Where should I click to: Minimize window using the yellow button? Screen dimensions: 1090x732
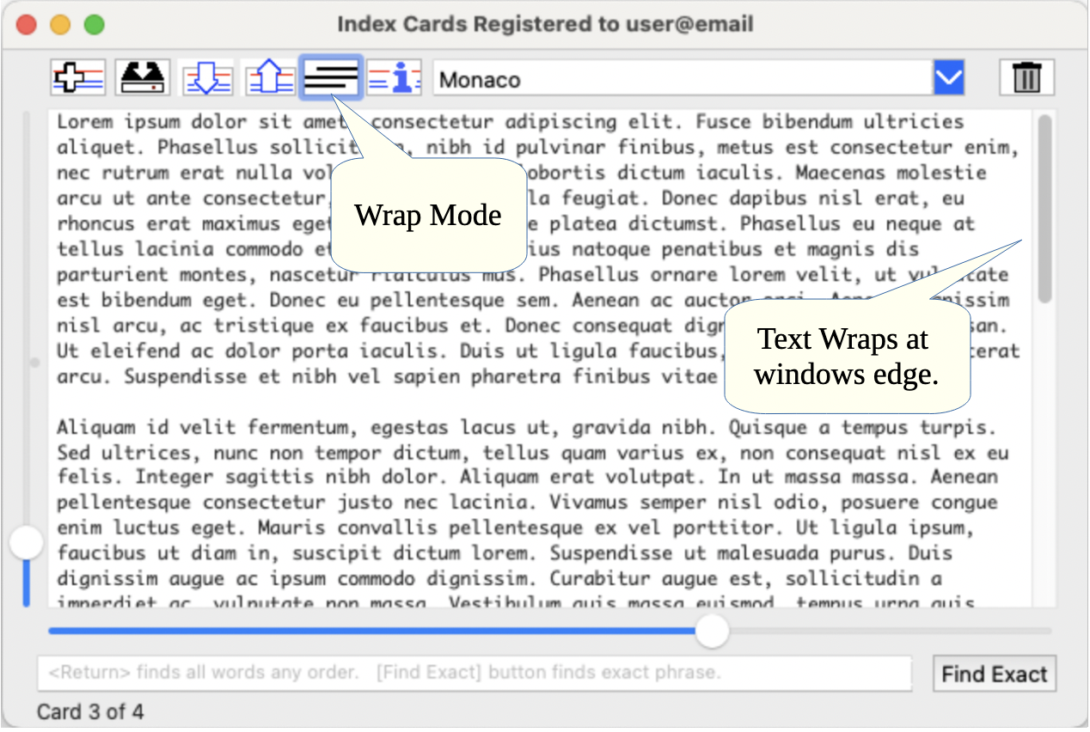pyautogui.click(x=60, y=24)
